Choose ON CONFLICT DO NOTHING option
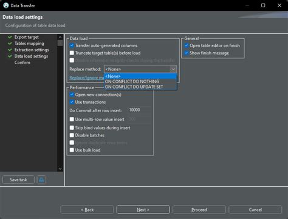Screen dimensions: 288x219 tap(140, 81)
